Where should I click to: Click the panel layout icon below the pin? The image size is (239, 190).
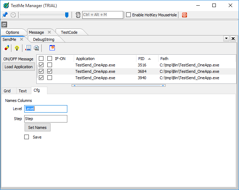coord(4,25)
